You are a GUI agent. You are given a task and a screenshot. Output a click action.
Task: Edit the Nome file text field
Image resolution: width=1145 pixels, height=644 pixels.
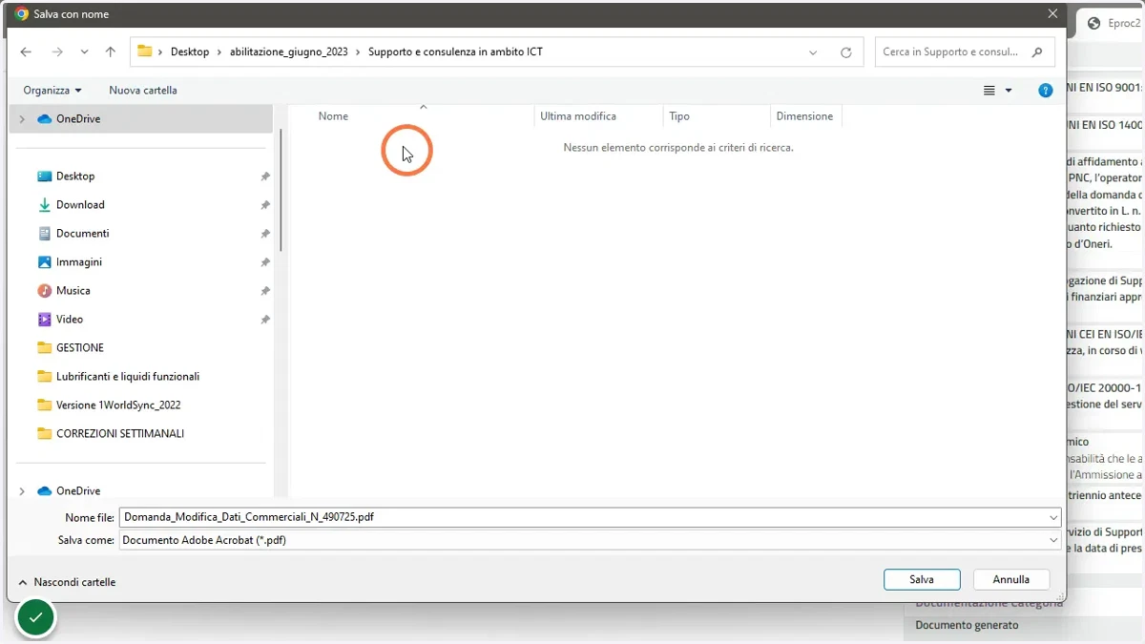coord(583,518)
